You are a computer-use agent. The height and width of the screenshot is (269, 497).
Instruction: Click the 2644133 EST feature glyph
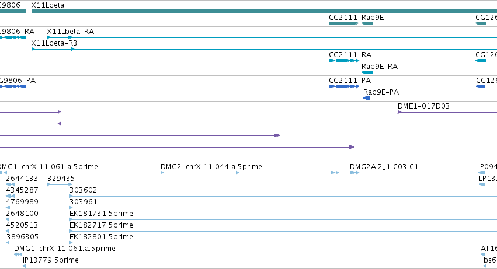click(10, 184)
